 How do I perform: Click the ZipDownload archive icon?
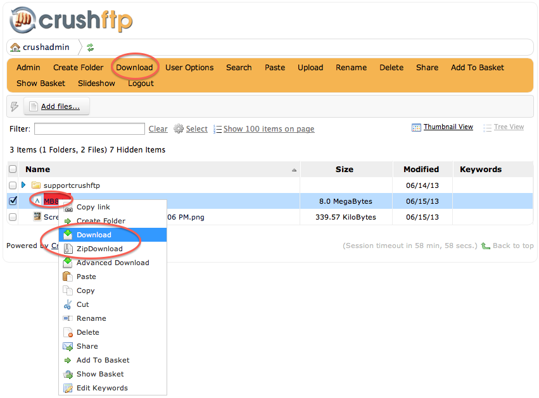(68, 249)
